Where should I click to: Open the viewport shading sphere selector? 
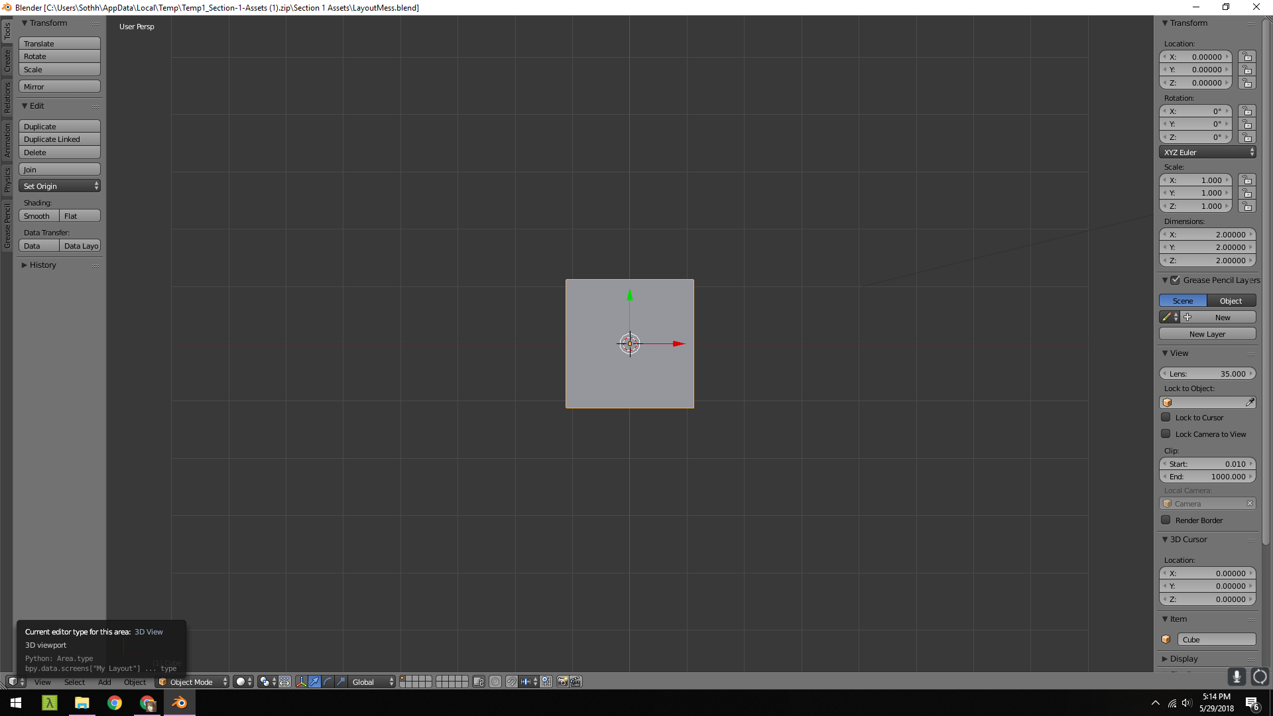[243, 682]
